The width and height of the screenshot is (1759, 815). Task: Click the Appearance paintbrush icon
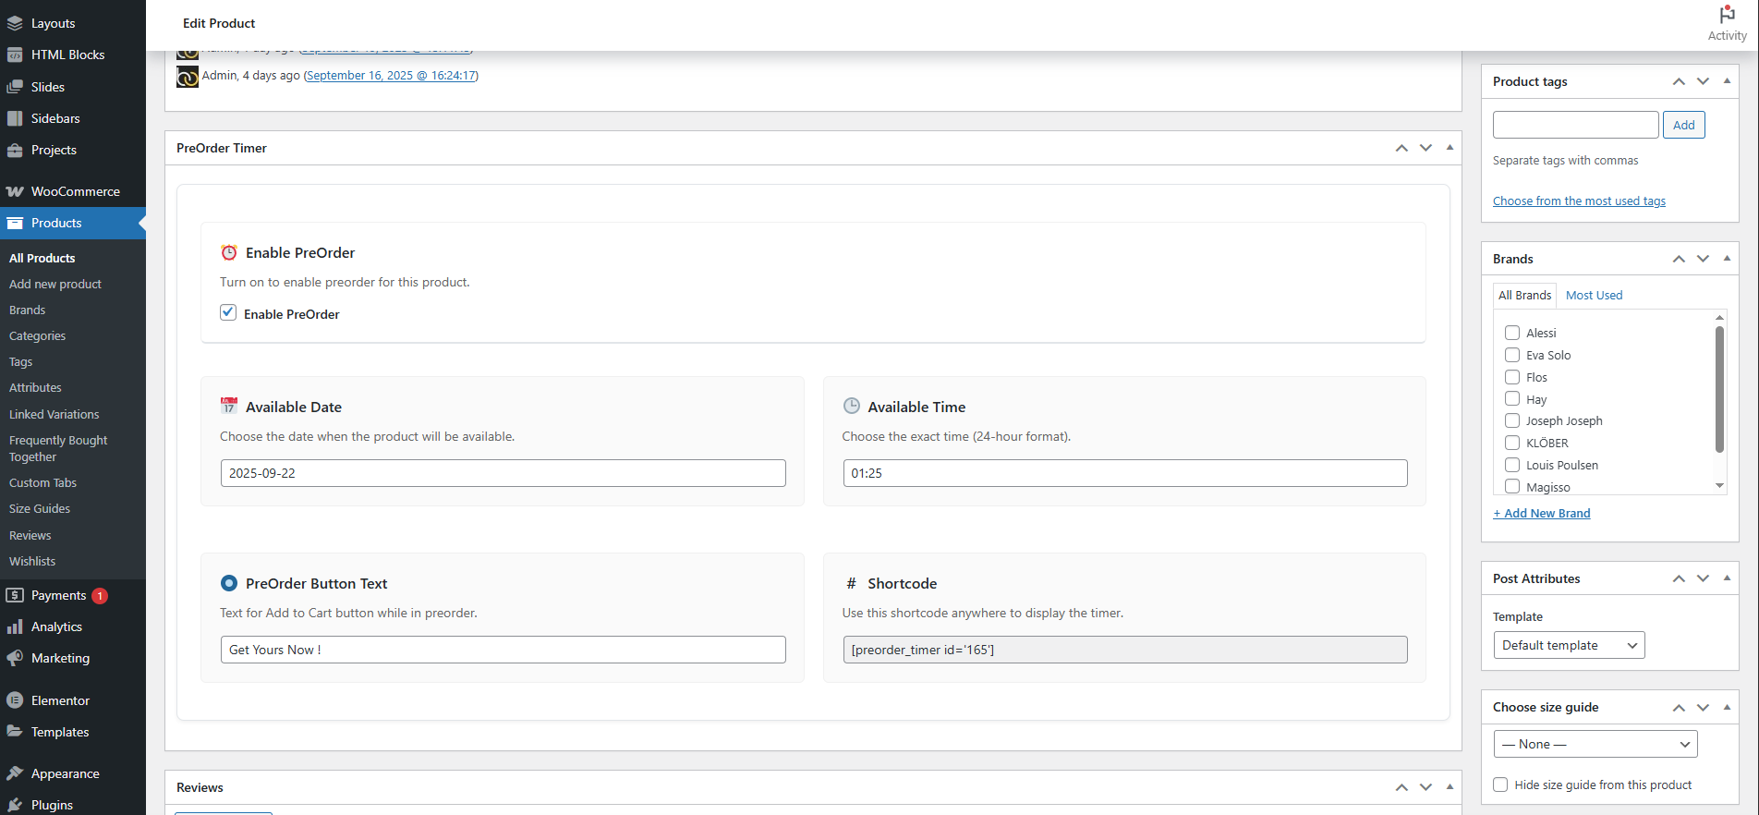[15, 773]
